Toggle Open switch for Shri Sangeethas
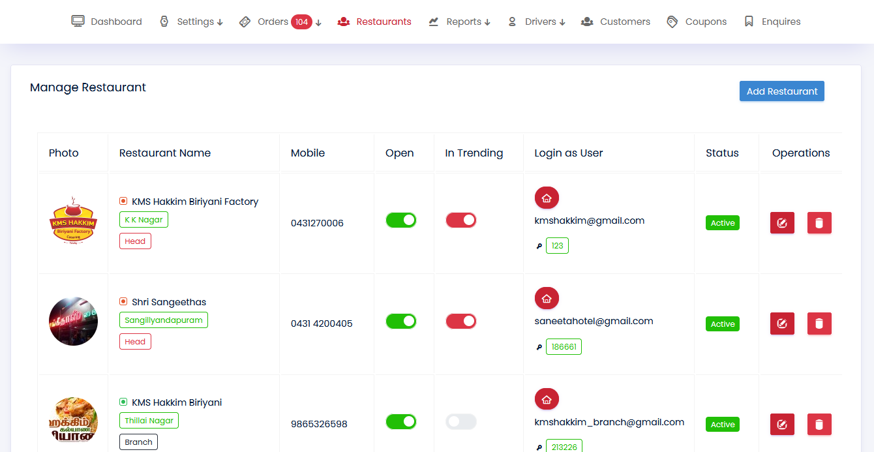Screen dimensions: 874x452 click(401, 321)
